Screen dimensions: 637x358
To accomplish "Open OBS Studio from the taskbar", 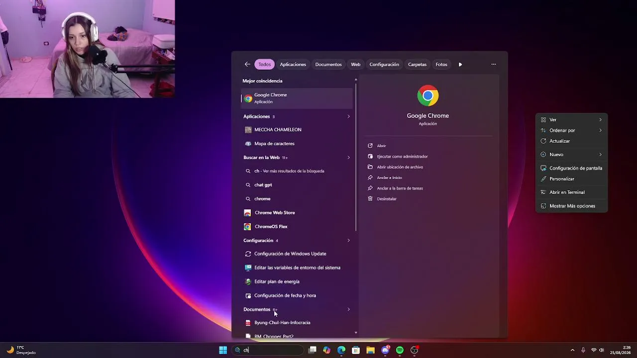I will 414,350.
